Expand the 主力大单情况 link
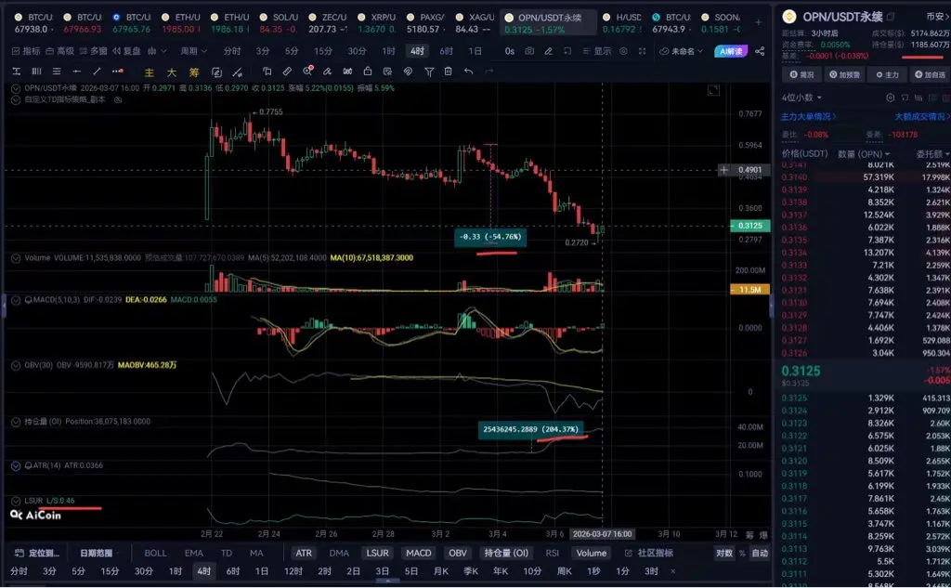Screen dimensions: 951x588 click(808, 116)
